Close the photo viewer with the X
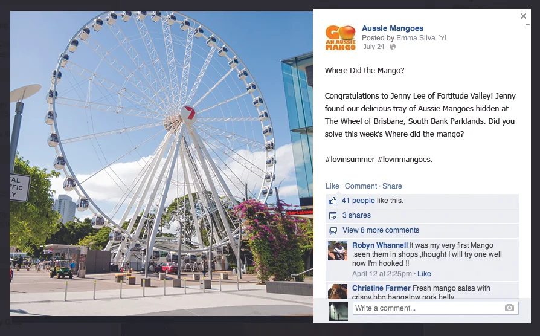Viewport: 540px width, 336px height. click(523, 16)
